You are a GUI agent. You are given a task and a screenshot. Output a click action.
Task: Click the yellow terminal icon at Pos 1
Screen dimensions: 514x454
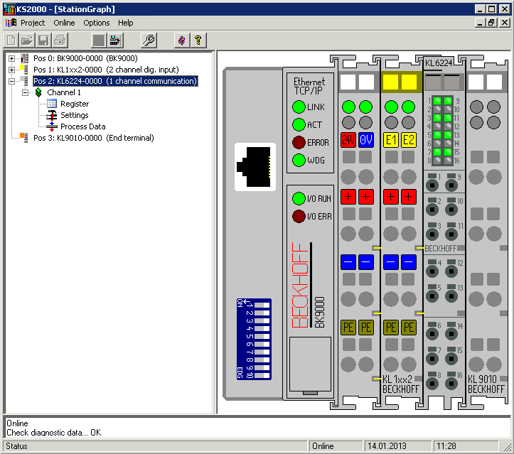point(24,70)
